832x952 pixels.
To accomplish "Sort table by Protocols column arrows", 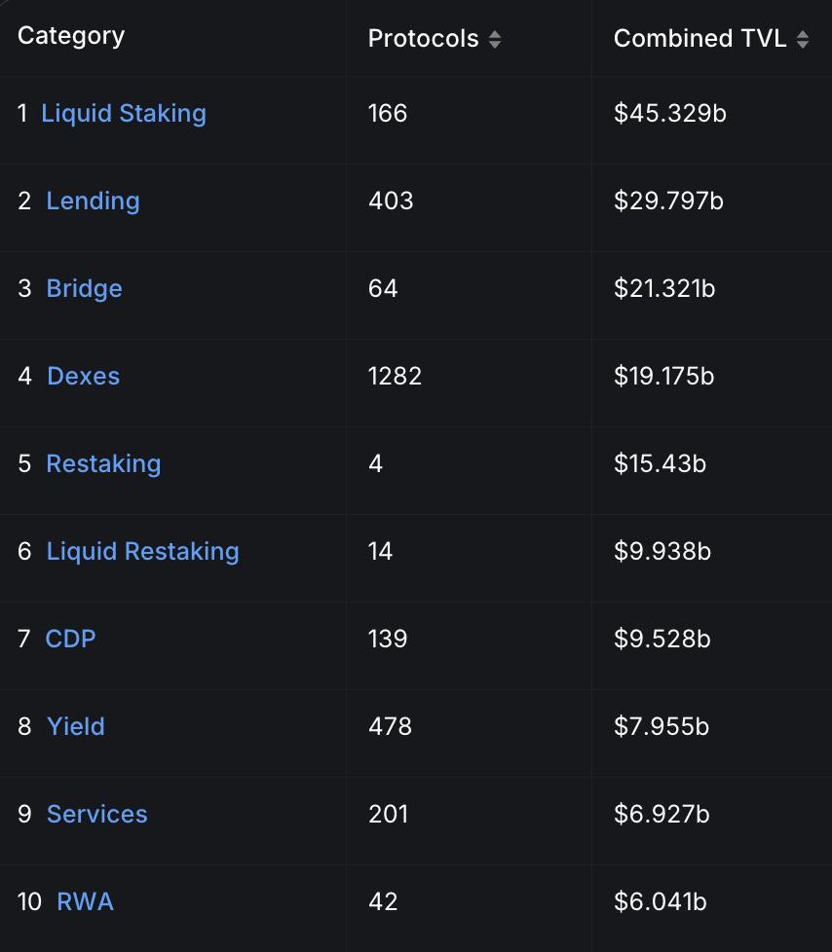I will pyautogui.click(x=495, y=39).
